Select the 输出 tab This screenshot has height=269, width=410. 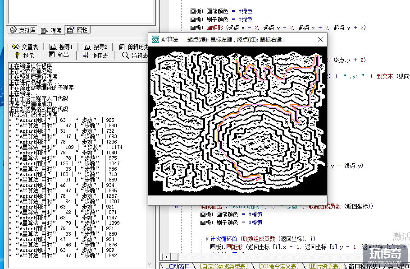[x=59, y=55]
